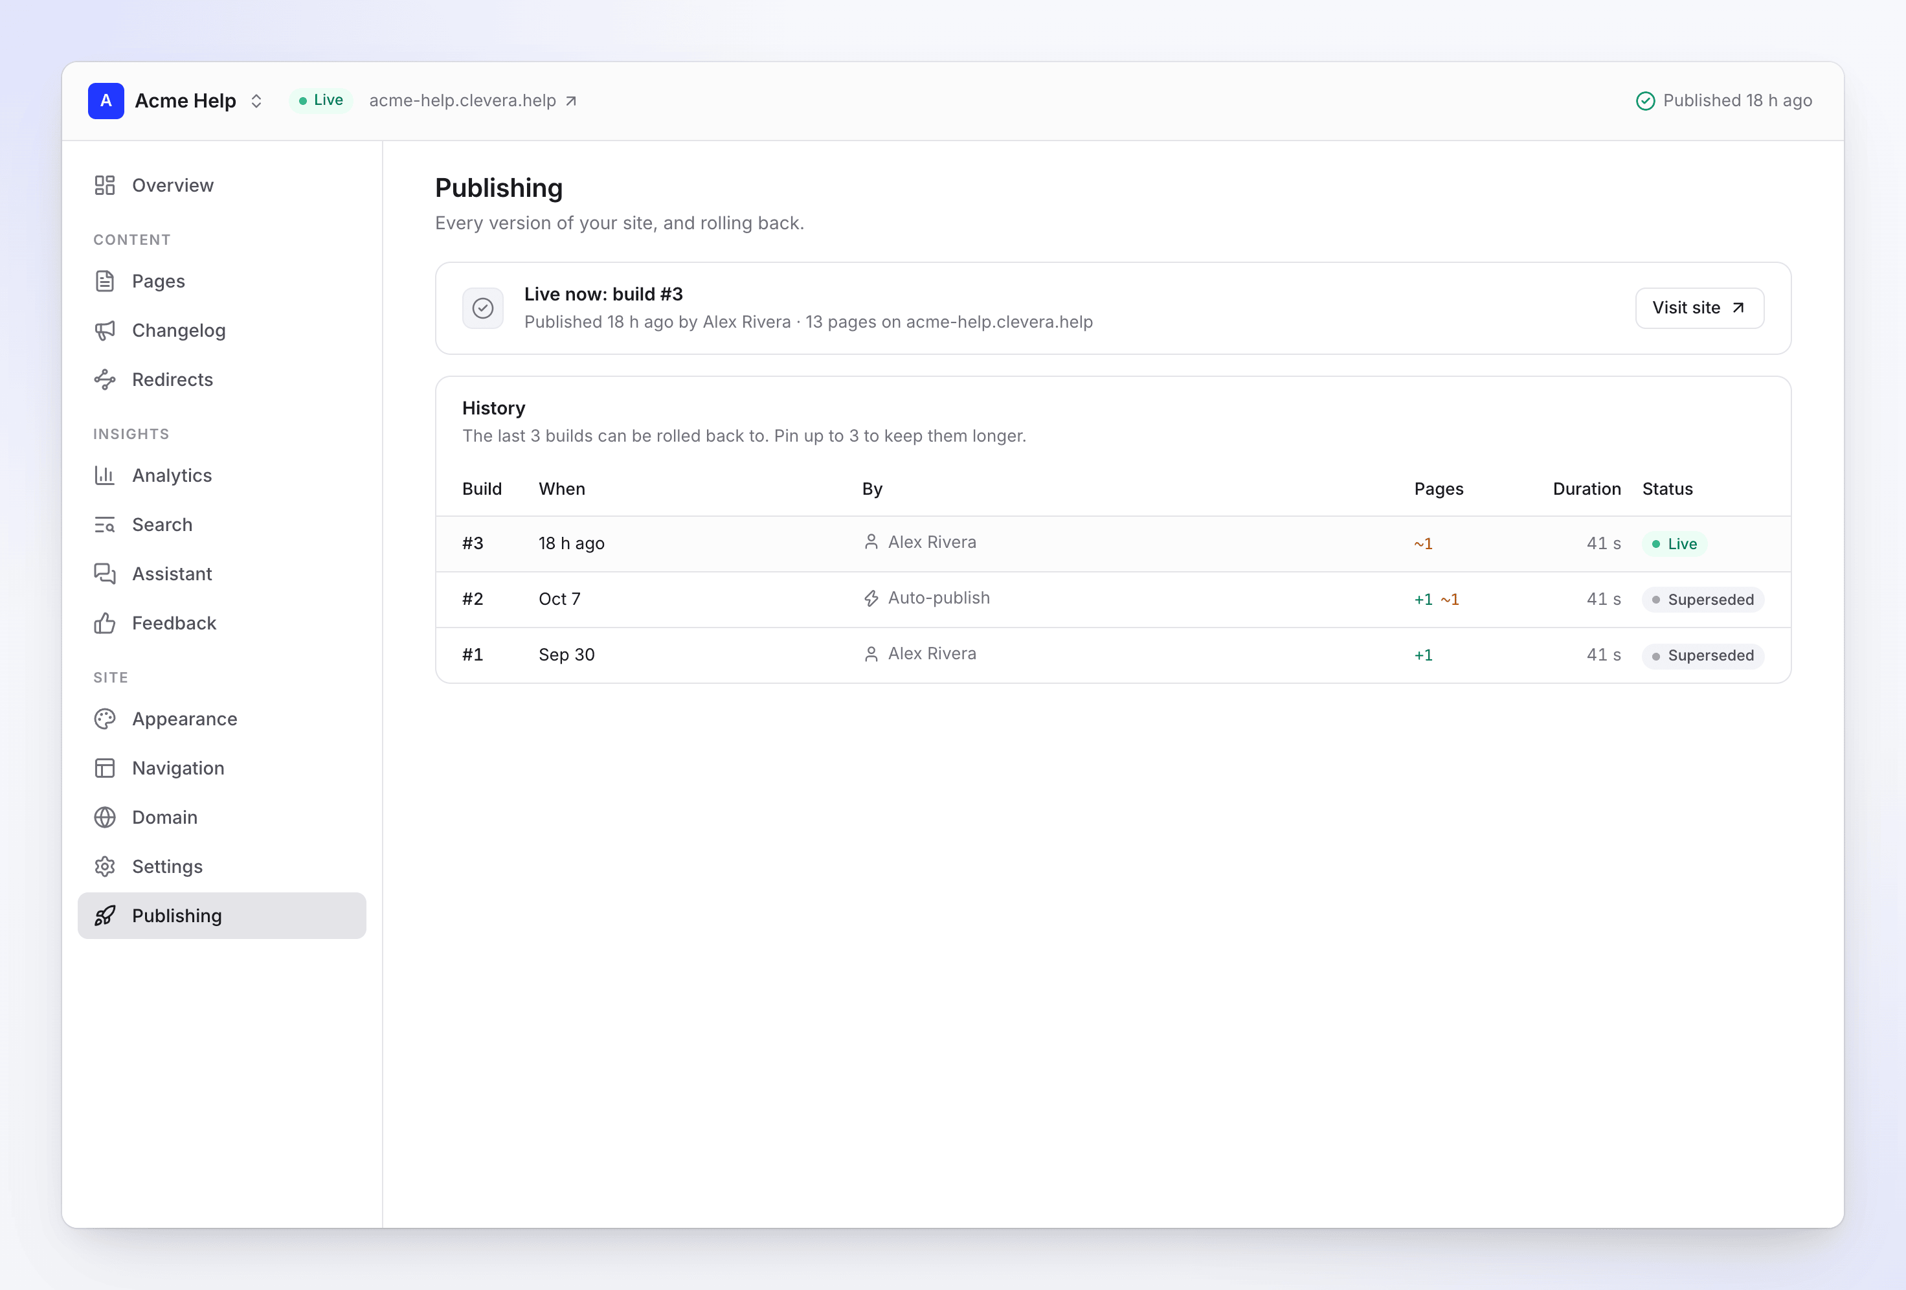Click the Navigation layout icon

pyautogui.click(x=105, y=769)
